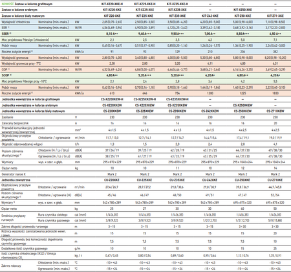Select refrigerant amount value 1,35 / 0,91
This screenshot has width=291, height=272.
[x=275, y=256]
